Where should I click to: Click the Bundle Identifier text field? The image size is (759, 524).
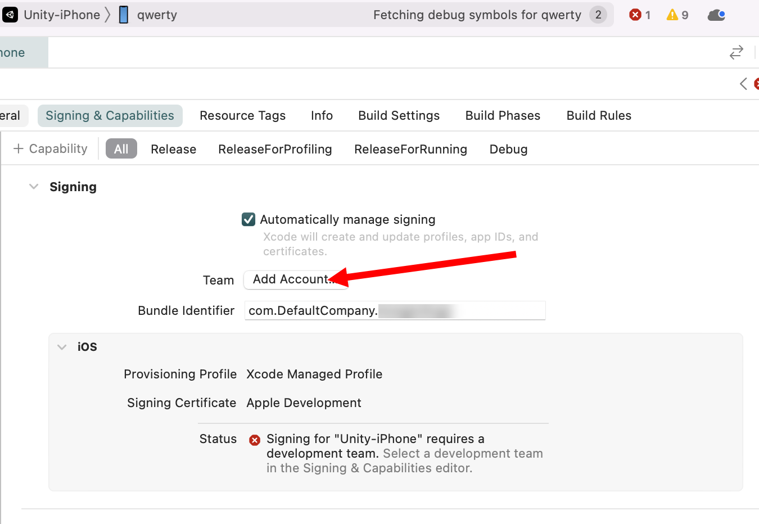pyautogui.click(x=395, y=310)
